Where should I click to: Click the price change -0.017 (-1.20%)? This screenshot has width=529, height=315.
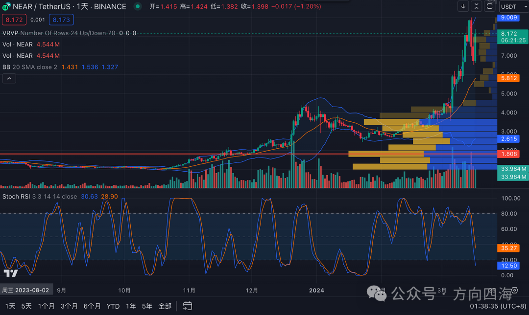coord(296,6)
